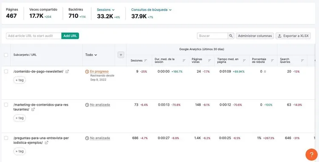Open the Sessions metric dropdown
319x162 pixels.
(105, 10)
